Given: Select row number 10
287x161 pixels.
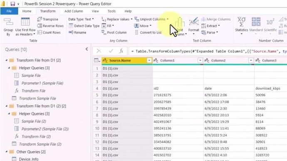Looking at the screenshot, I should pyautogui.click(x=97, y=129).
